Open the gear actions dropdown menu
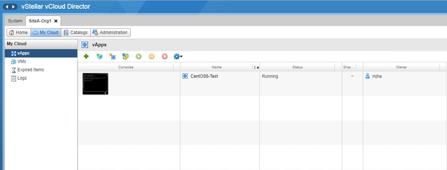 [x=178, y=56]
